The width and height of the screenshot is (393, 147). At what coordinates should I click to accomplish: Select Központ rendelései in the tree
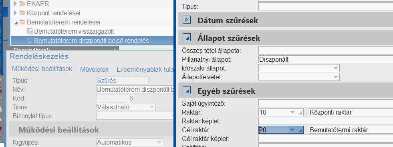54,13
